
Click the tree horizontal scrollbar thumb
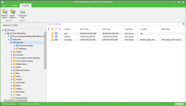(x=15, y=101)
